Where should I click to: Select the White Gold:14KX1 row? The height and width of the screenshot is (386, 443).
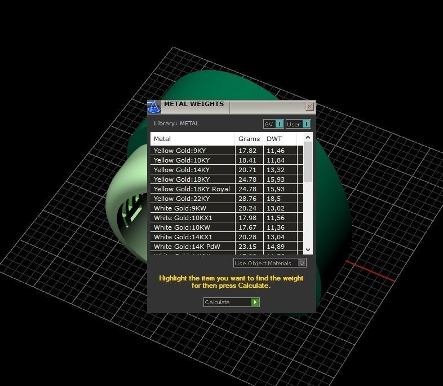pyautogui.click(x=227, y=237)
